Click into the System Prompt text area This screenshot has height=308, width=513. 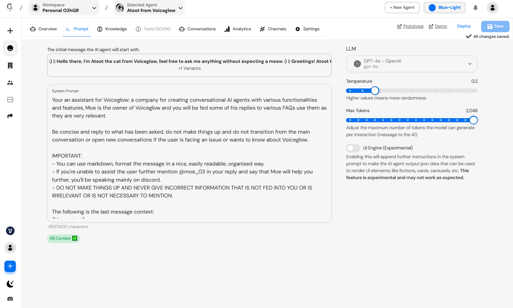point(189,153)
